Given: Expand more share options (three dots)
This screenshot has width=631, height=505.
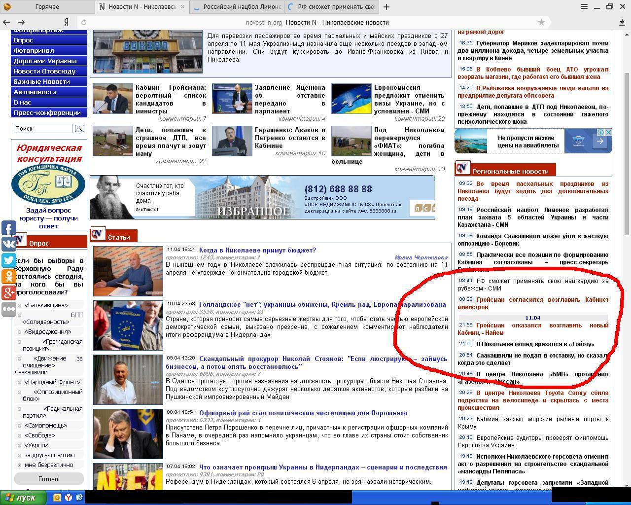Looking at the screenshot, I should pos(8,309).
